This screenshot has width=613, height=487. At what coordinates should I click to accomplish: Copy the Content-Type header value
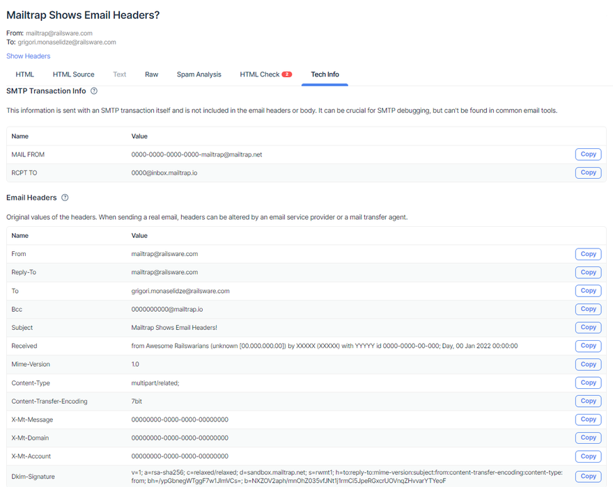click(588, 383)
